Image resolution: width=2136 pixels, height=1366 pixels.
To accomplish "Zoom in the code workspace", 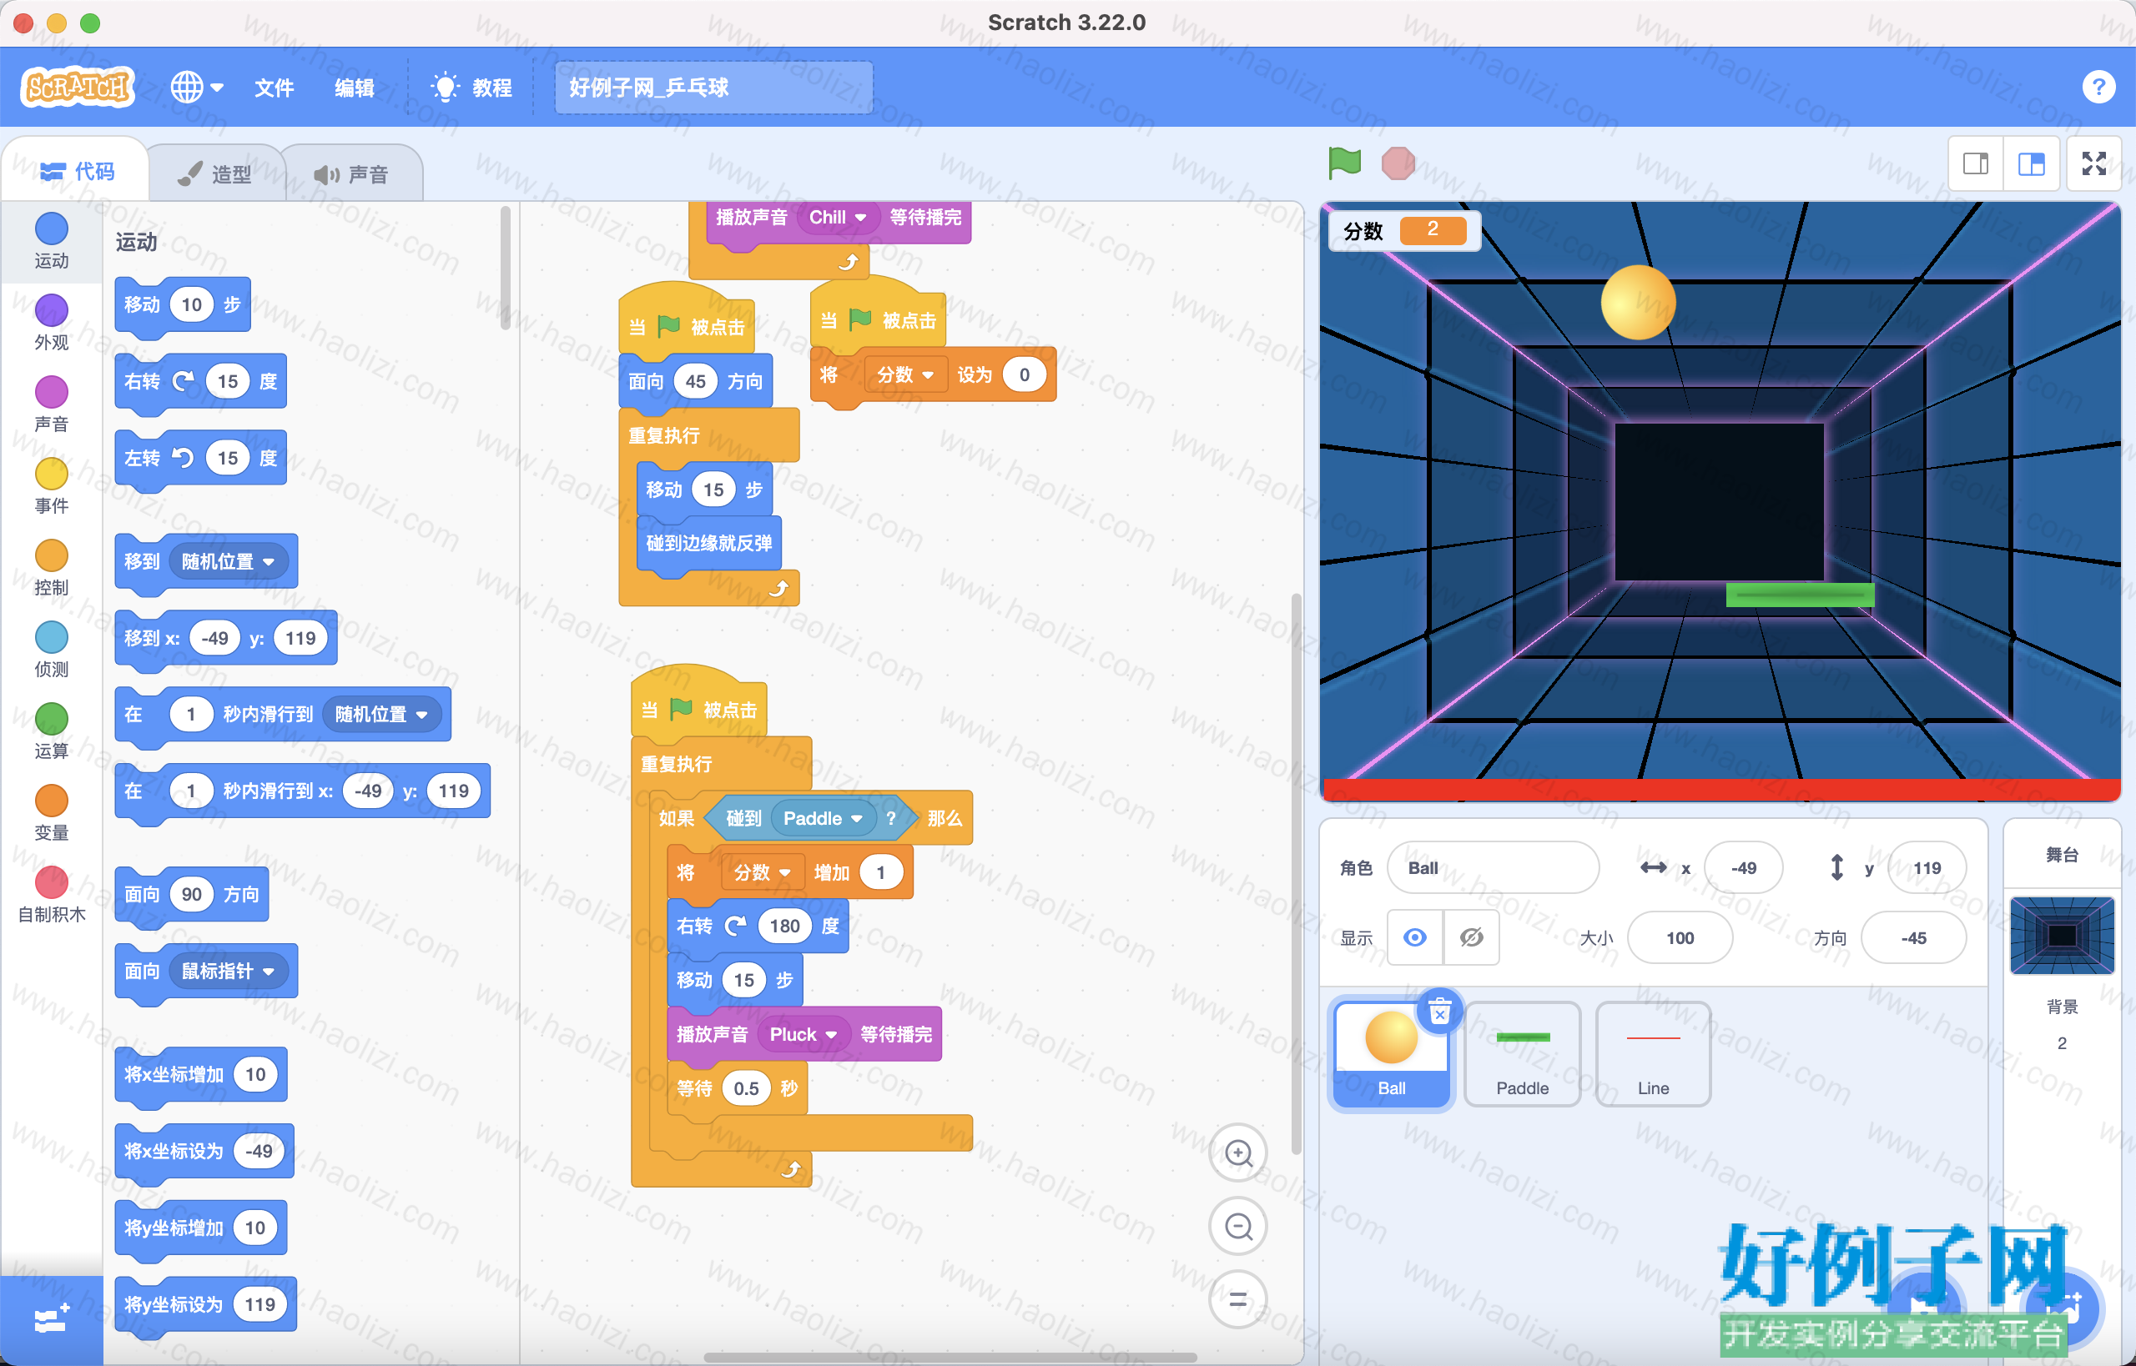I will point(1238,1153).
